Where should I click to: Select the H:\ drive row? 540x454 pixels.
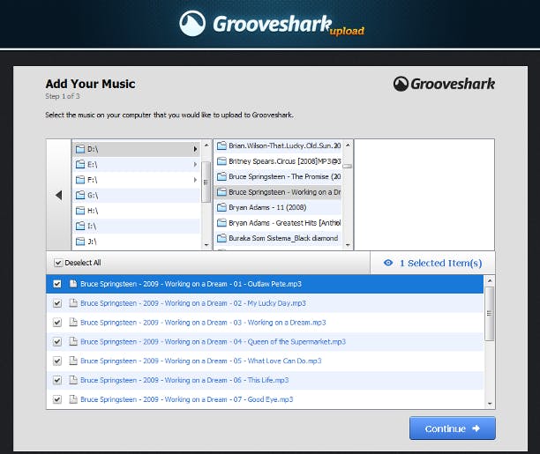[x=137, y=211]
